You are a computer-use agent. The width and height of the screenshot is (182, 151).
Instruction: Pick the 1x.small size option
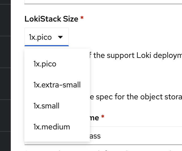(46, 106)
